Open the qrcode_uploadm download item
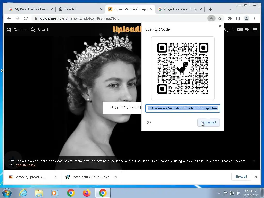The height and width of the screenshot is (198, 264). coord(28,177)
